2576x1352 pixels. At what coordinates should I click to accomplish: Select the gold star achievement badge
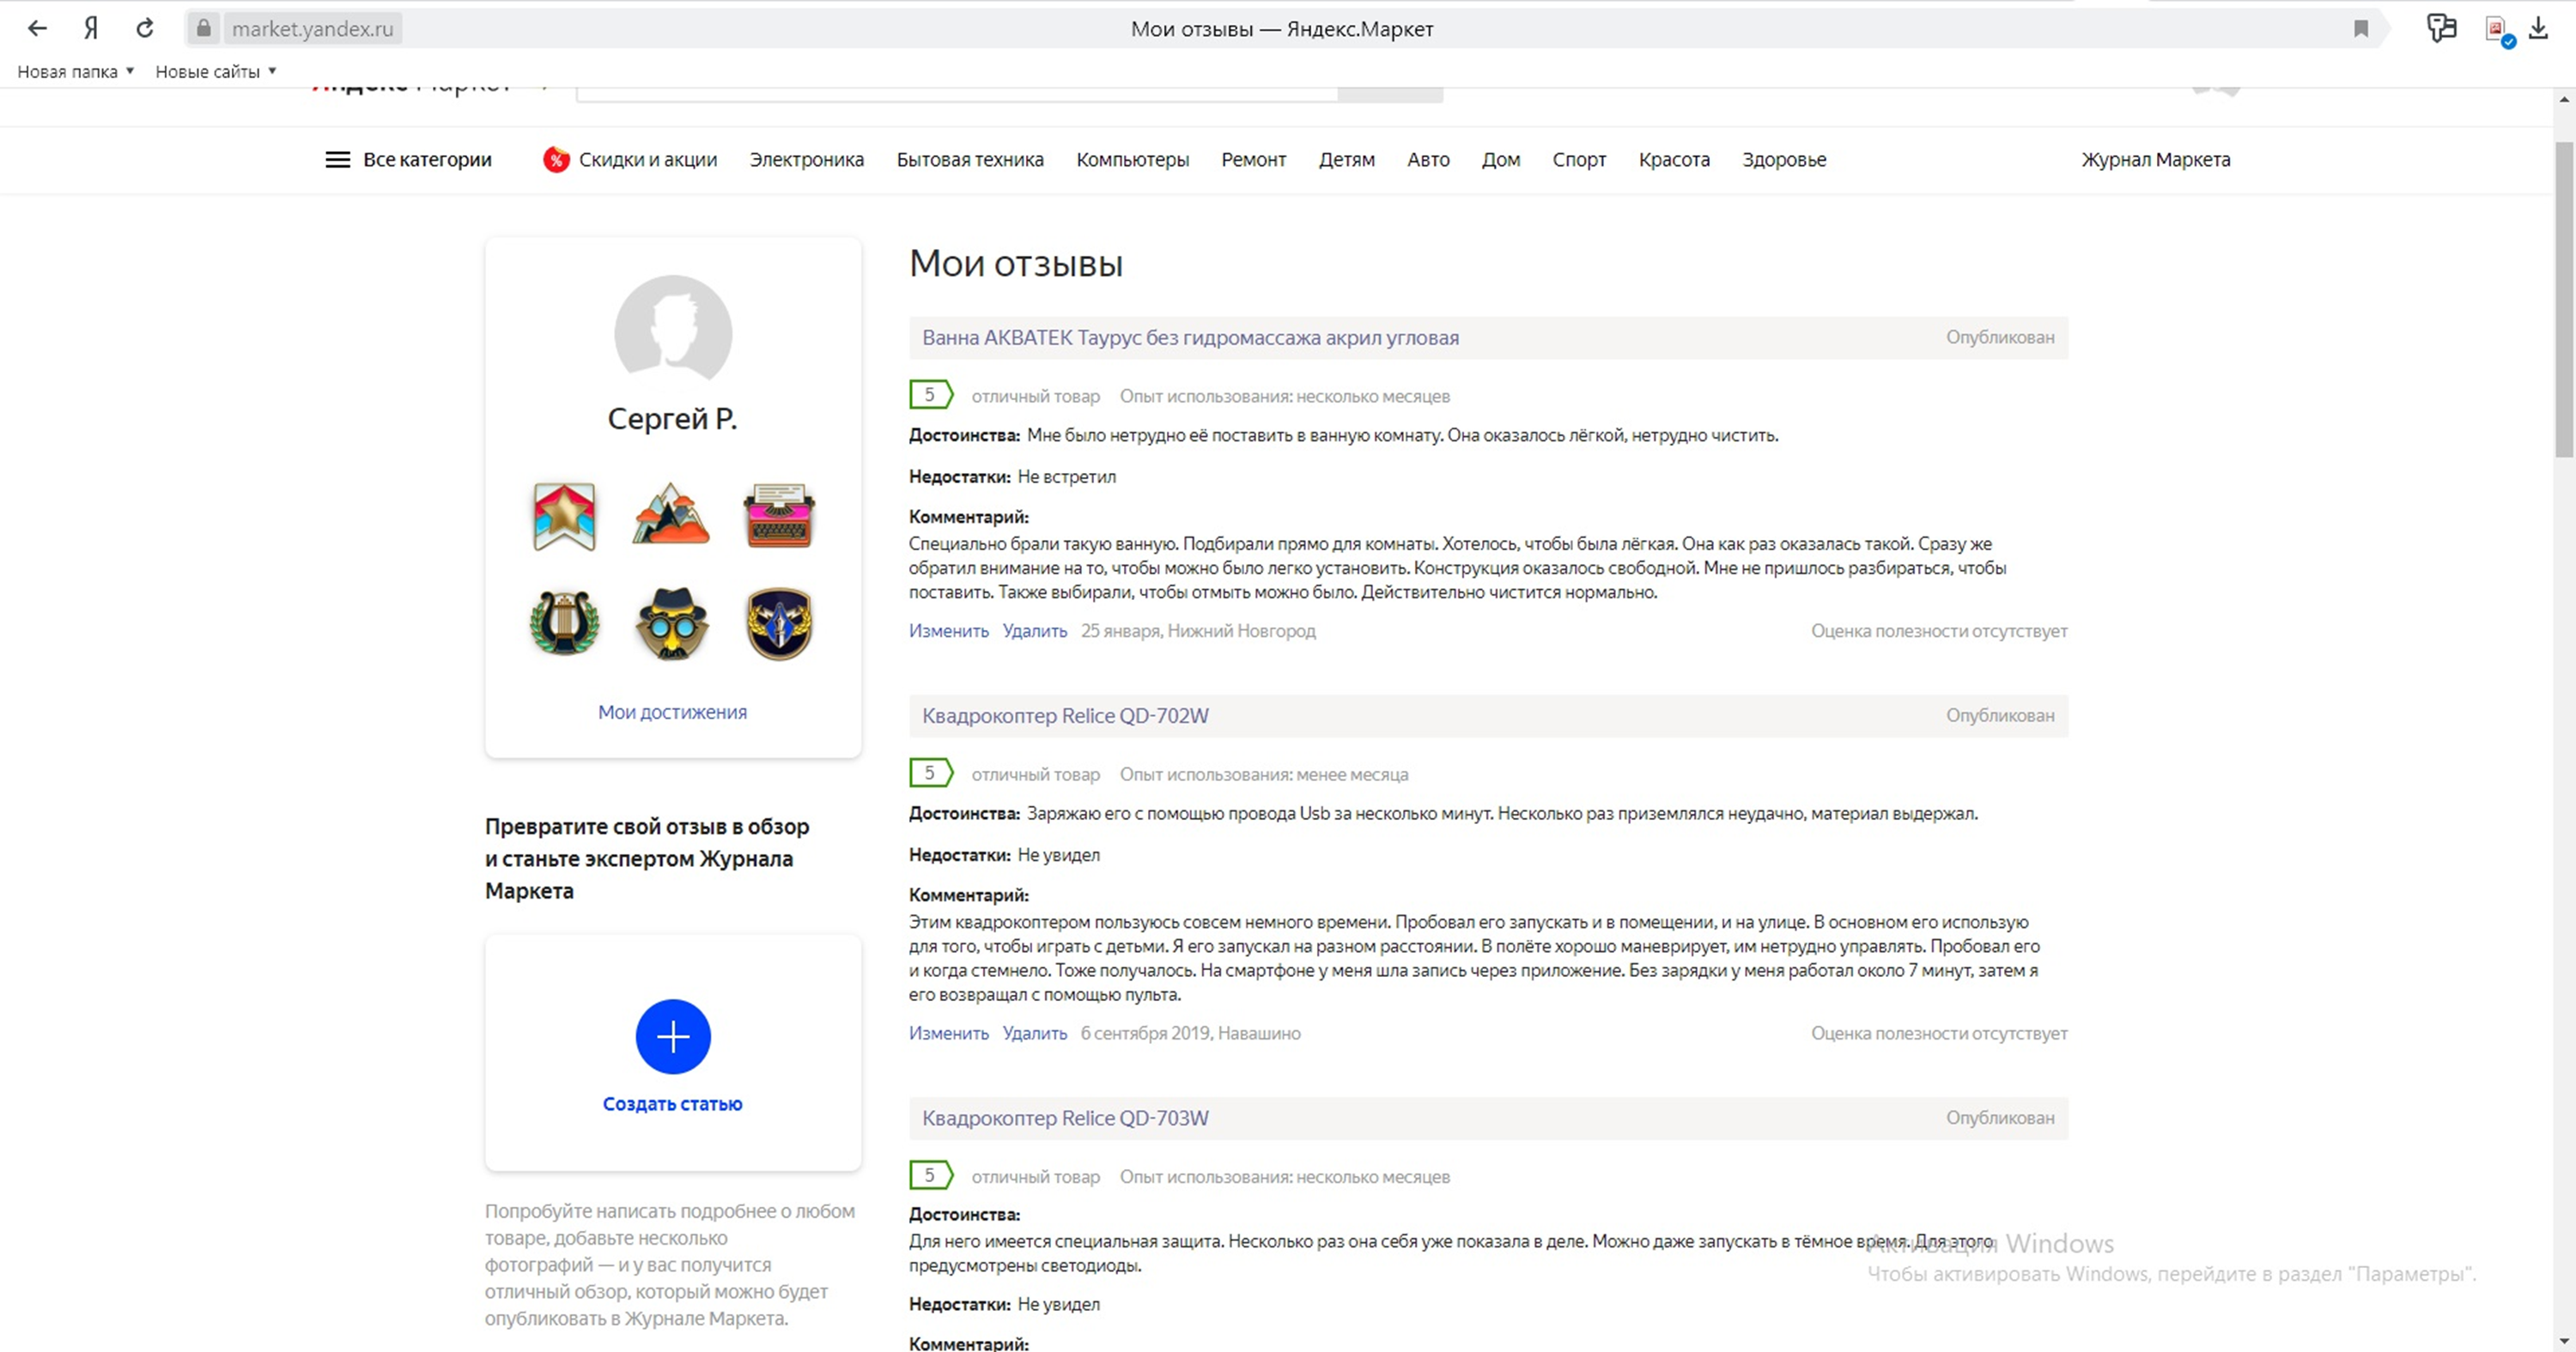click(565, 516)
